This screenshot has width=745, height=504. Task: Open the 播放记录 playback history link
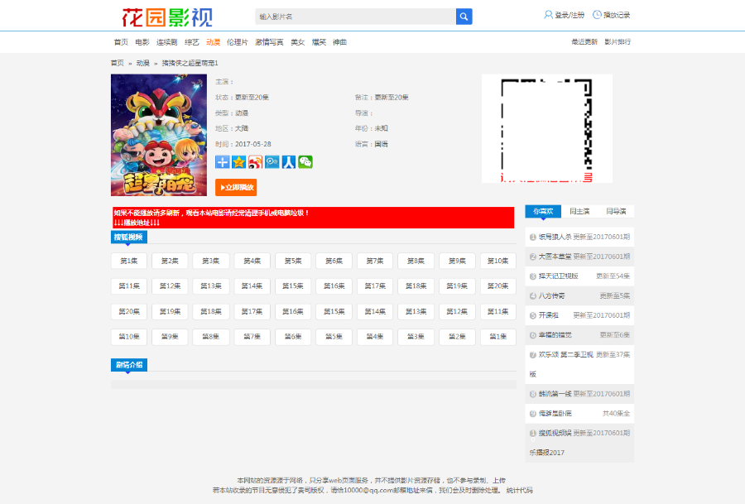616,15
